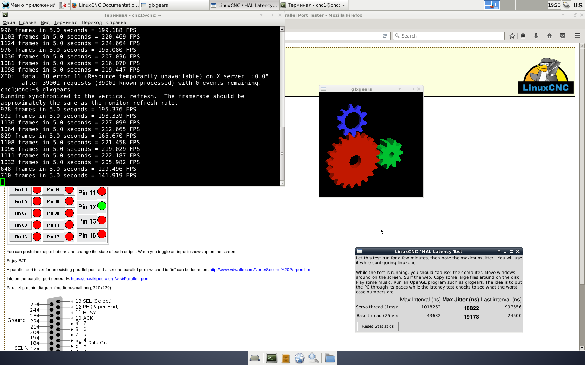Open Firefox downloads arrow icon
This screenshot has width=585, height=365.
[x=536, y=36]
